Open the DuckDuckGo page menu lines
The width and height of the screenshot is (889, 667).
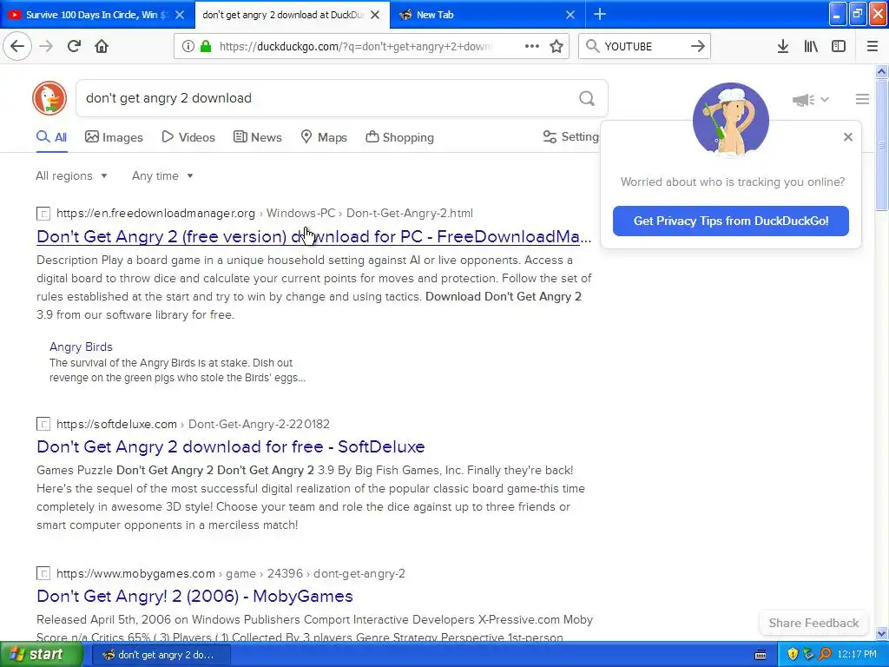coord(862,99)
